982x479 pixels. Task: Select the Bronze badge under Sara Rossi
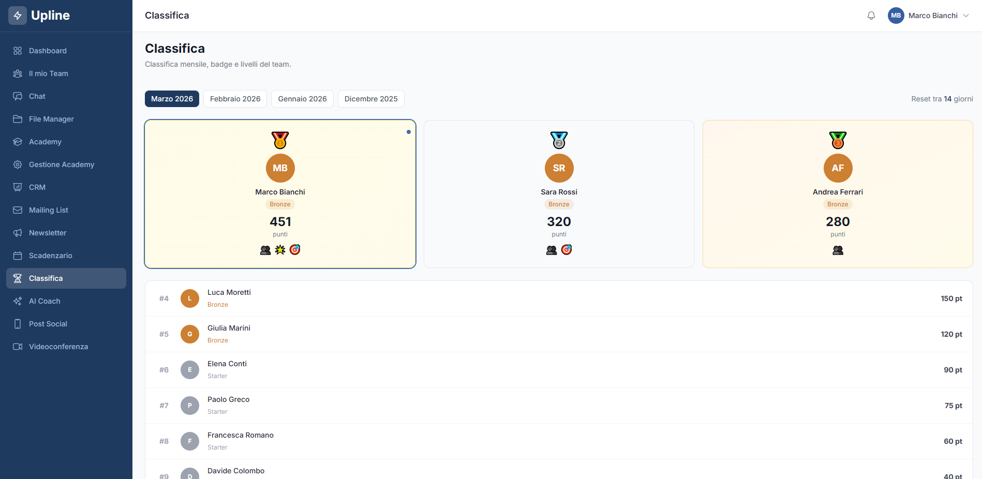tap(559, 204)
